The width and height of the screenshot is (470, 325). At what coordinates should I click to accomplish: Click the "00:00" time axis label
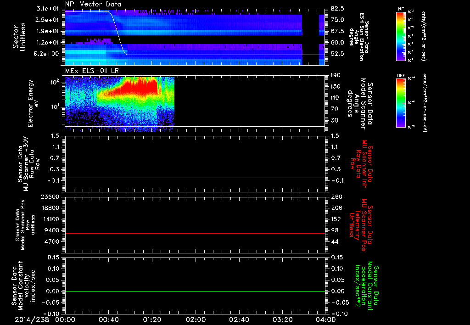pyautogui.click(x=65, y=319)
